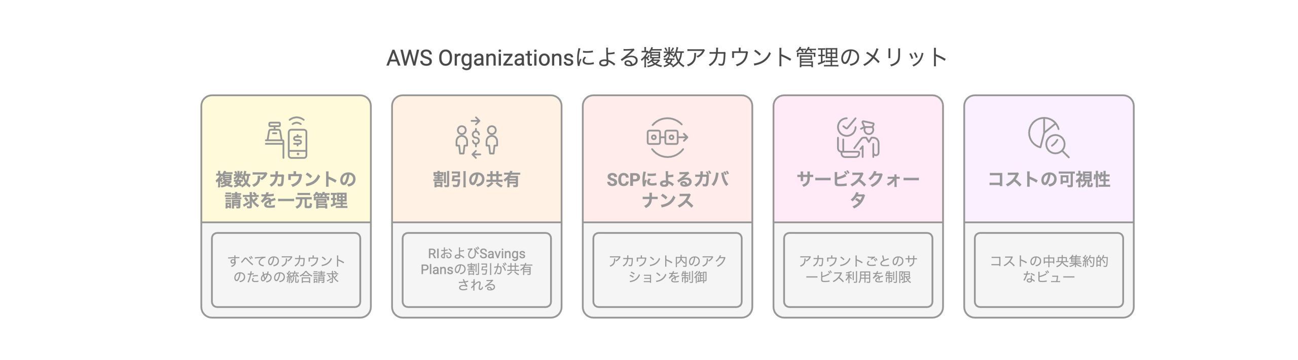The height and width of the screenshot is (360, 1298).
Task: Click アカウント管理 in the main title
Action: (762, 58)
